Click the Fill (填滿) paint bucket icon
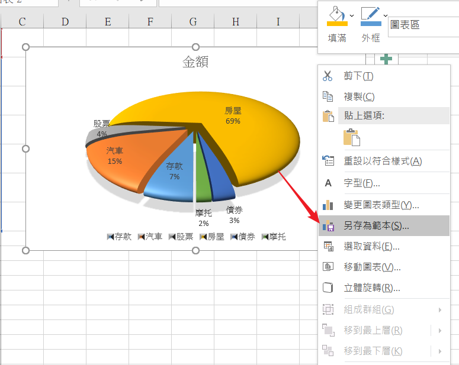 tap(337, 17)
